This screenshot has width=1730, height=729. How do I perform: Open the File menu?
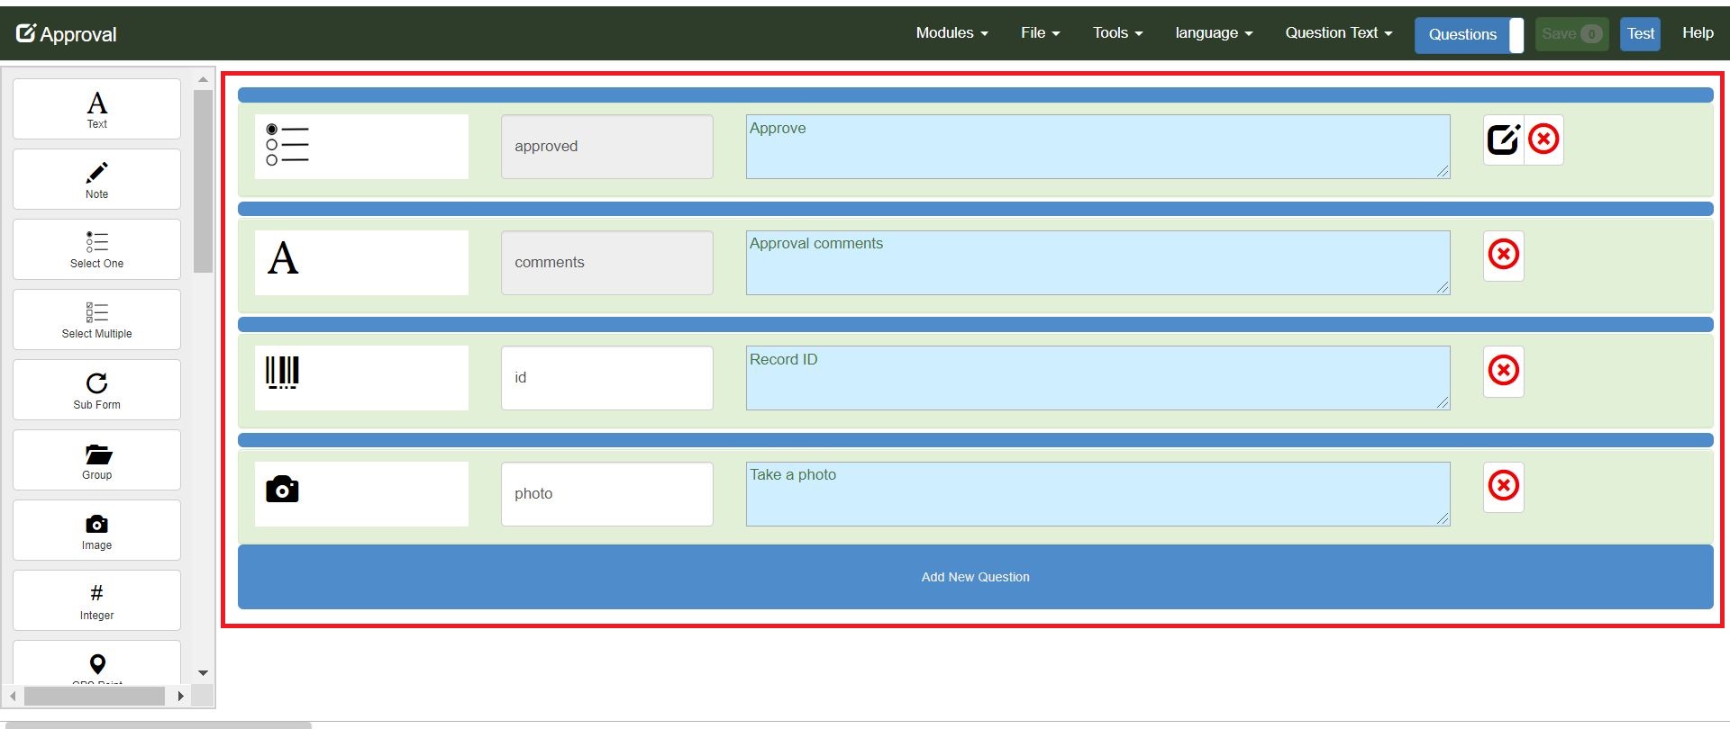pos(1040,33)
